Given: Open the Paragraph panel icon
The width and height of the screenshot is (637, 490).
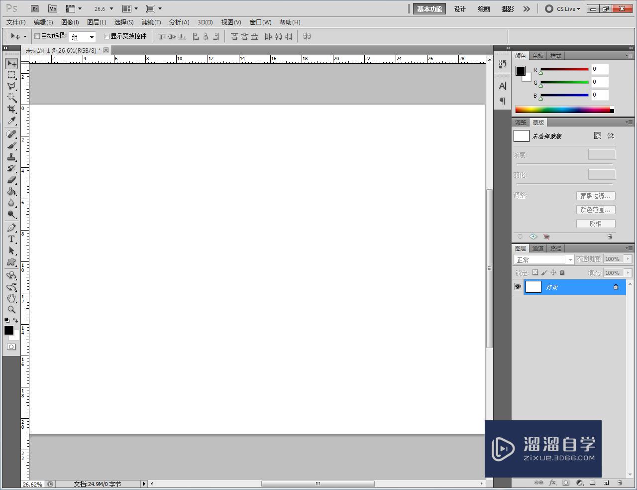Looking at the screenshot, I should (503, 101).
